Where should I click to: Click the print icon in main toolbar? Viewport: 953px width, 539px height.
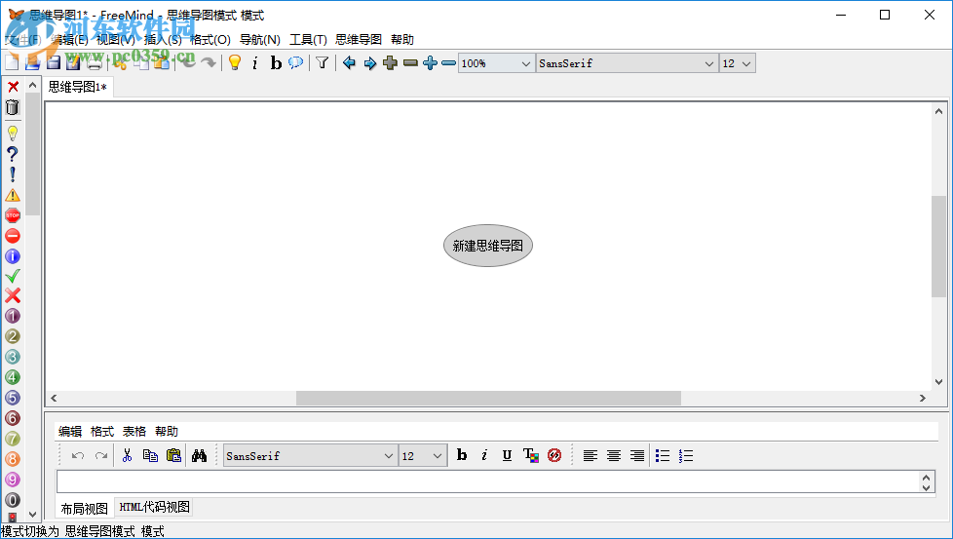(95, 62)
